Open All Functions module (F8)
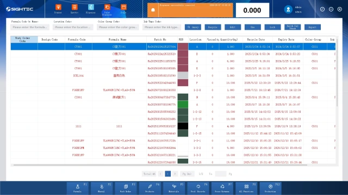The width and height of the screenshot is (348, 195). click(246, 188)
